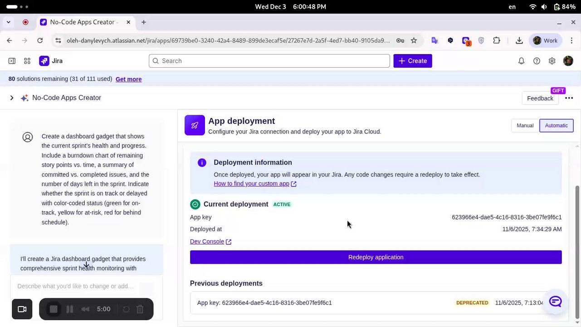Click the GIFT badge
The width and height of the screenshot is (581, 327).
pyautogui.click(x=558, y=90)
